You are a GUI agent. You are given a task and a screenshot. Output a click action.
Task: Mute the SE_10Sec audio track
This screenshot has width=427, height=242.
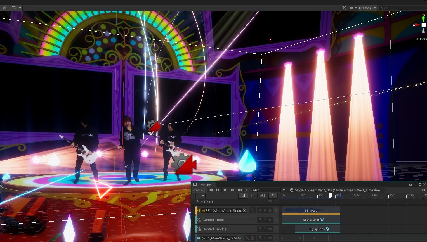[270, 210]
